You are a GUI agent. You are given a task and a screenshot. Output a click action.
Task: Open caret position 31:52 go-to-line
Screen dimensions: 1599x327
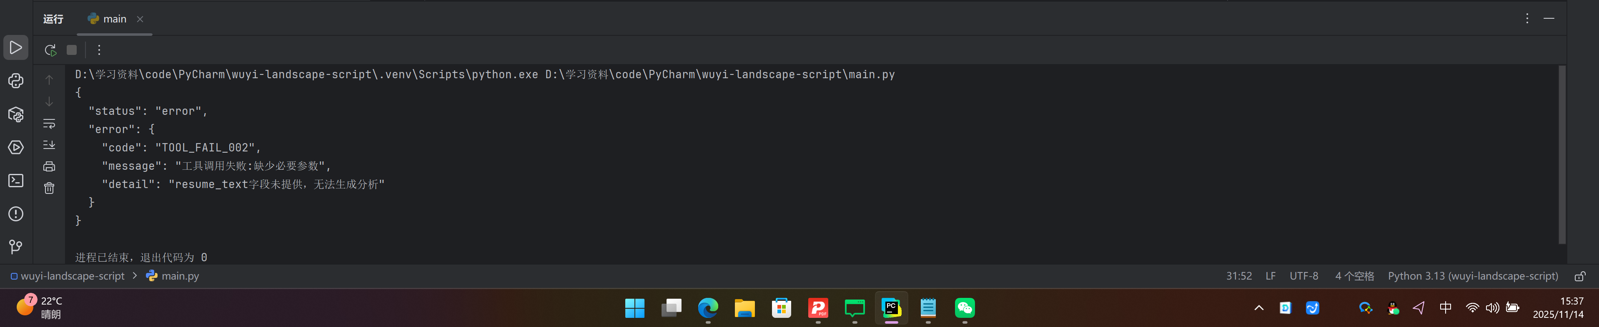click(x=1239, y=276)
